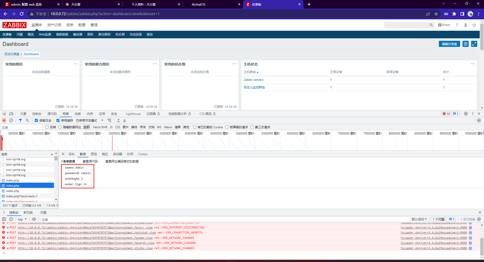This screenshot has height=262, width=484.
Task: Click the network timeline overview at 2500000 毫秒
Action: tap(117, 134)
